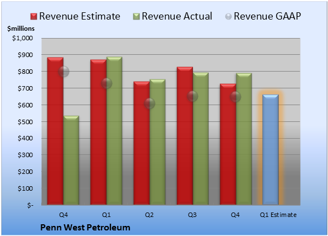This screenshot has height=236, width=328.
Task: Click the '$400' axis value
Action: (x=25, y=138)
